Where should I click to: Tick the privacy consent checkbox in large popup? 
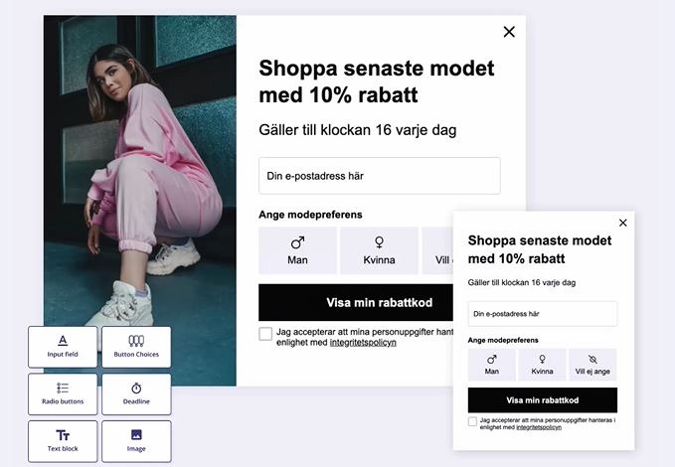[265, 334]
